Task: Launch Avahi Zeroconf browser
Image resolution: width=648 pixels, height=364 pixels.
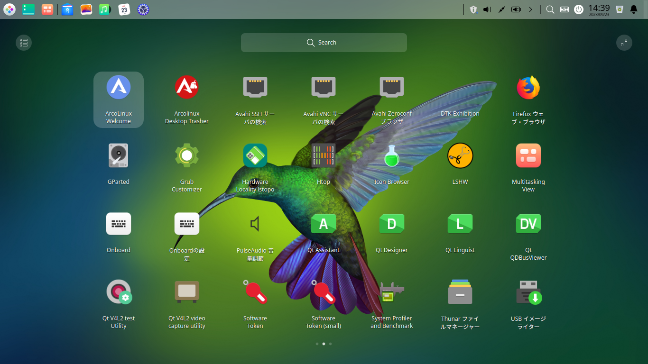Action: [392, 100]
